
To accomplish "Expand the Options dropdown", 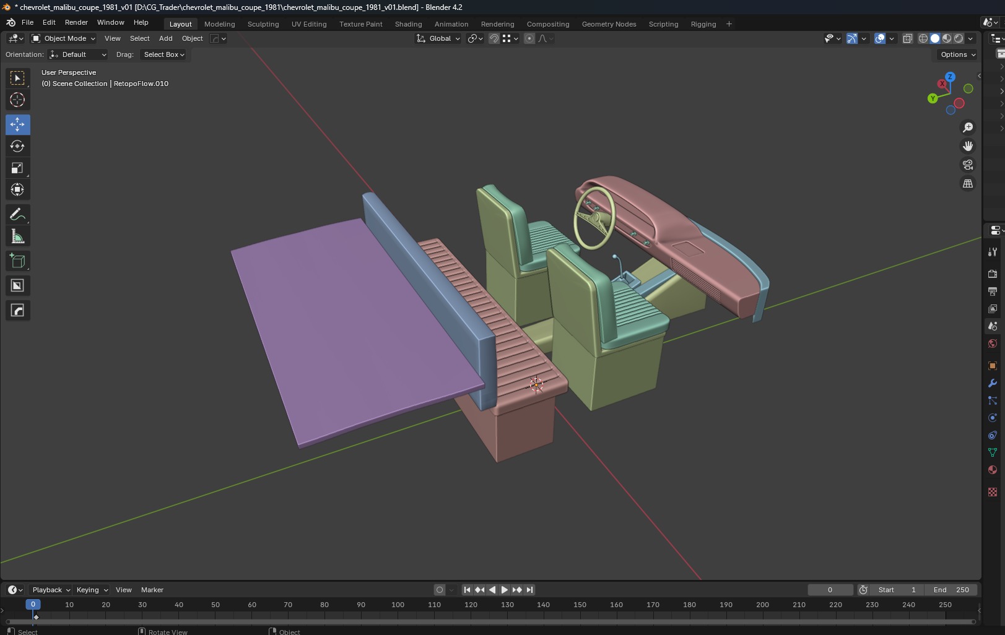I will (x=957, y=54).
